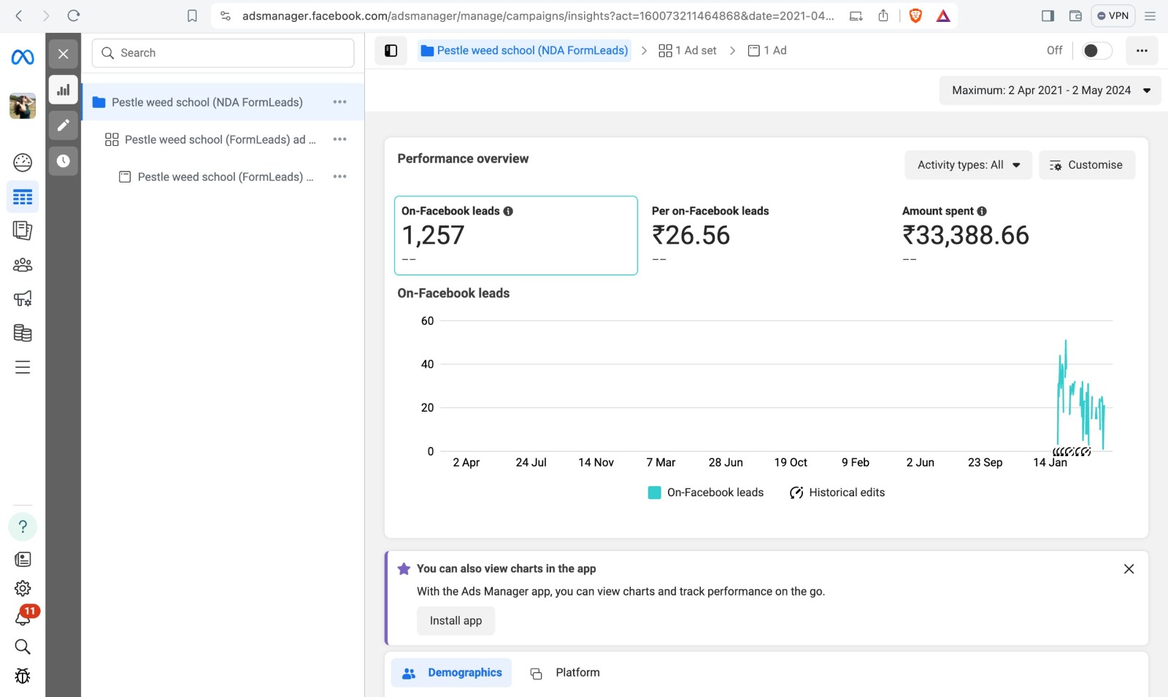Screen dimensions: 1168x697
Task: Open more options for the ad row
Action: coord(339,177)
